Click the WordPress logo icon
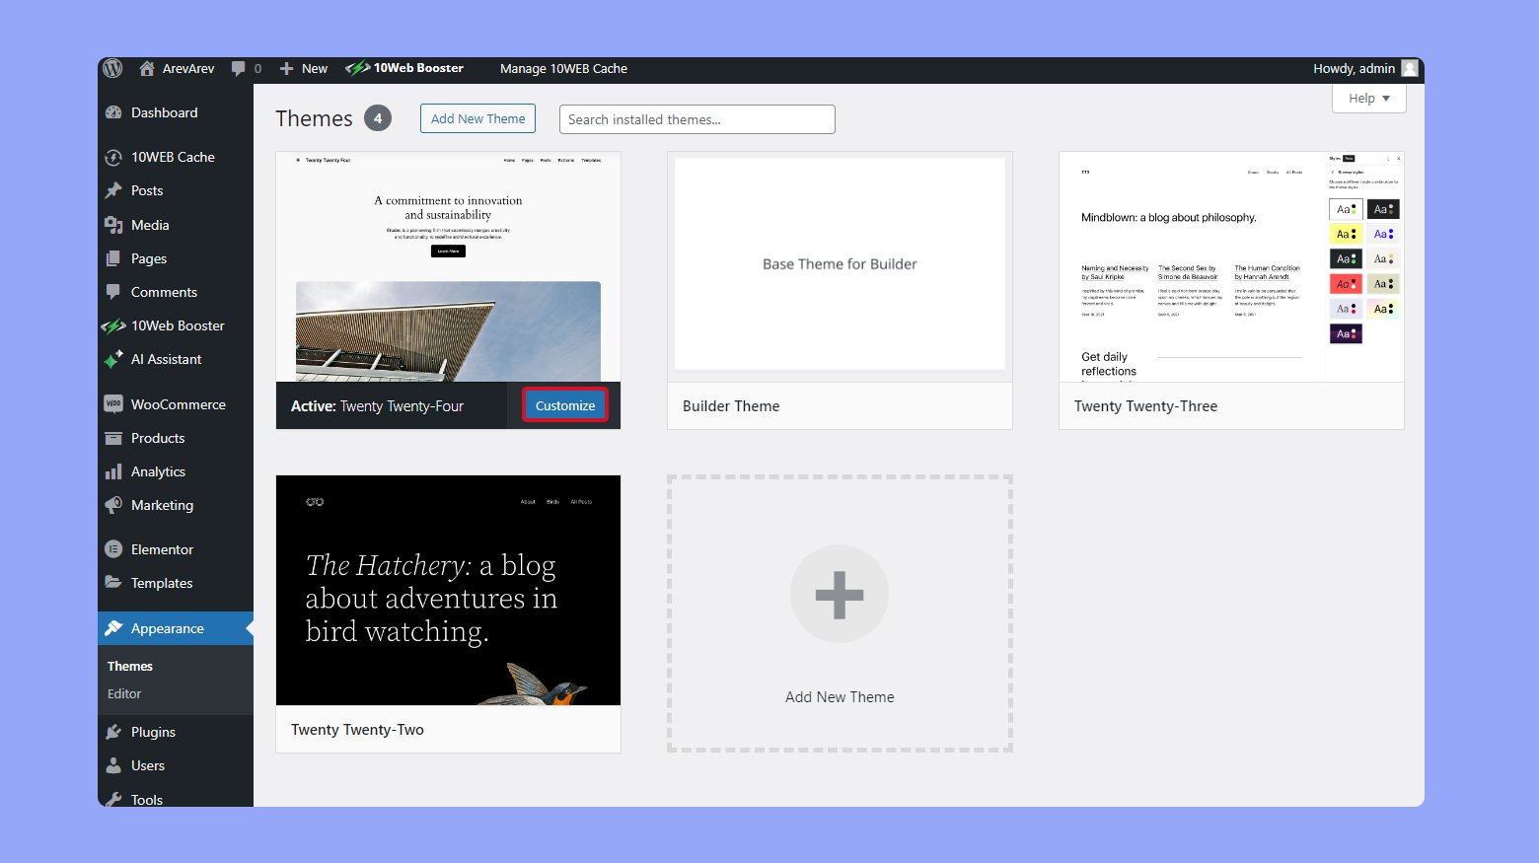Screen dimensions: 1539x863 (x=113, y=68)
